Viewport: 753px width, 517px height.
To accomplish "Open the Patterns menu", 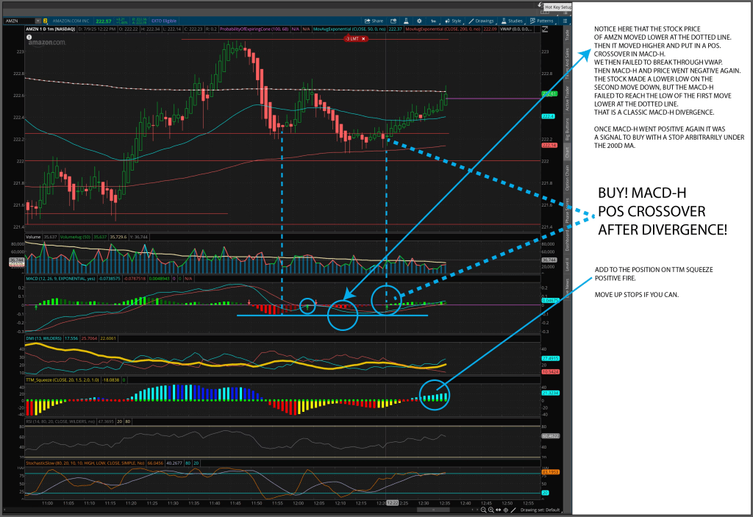I will [x=542, y=21].
